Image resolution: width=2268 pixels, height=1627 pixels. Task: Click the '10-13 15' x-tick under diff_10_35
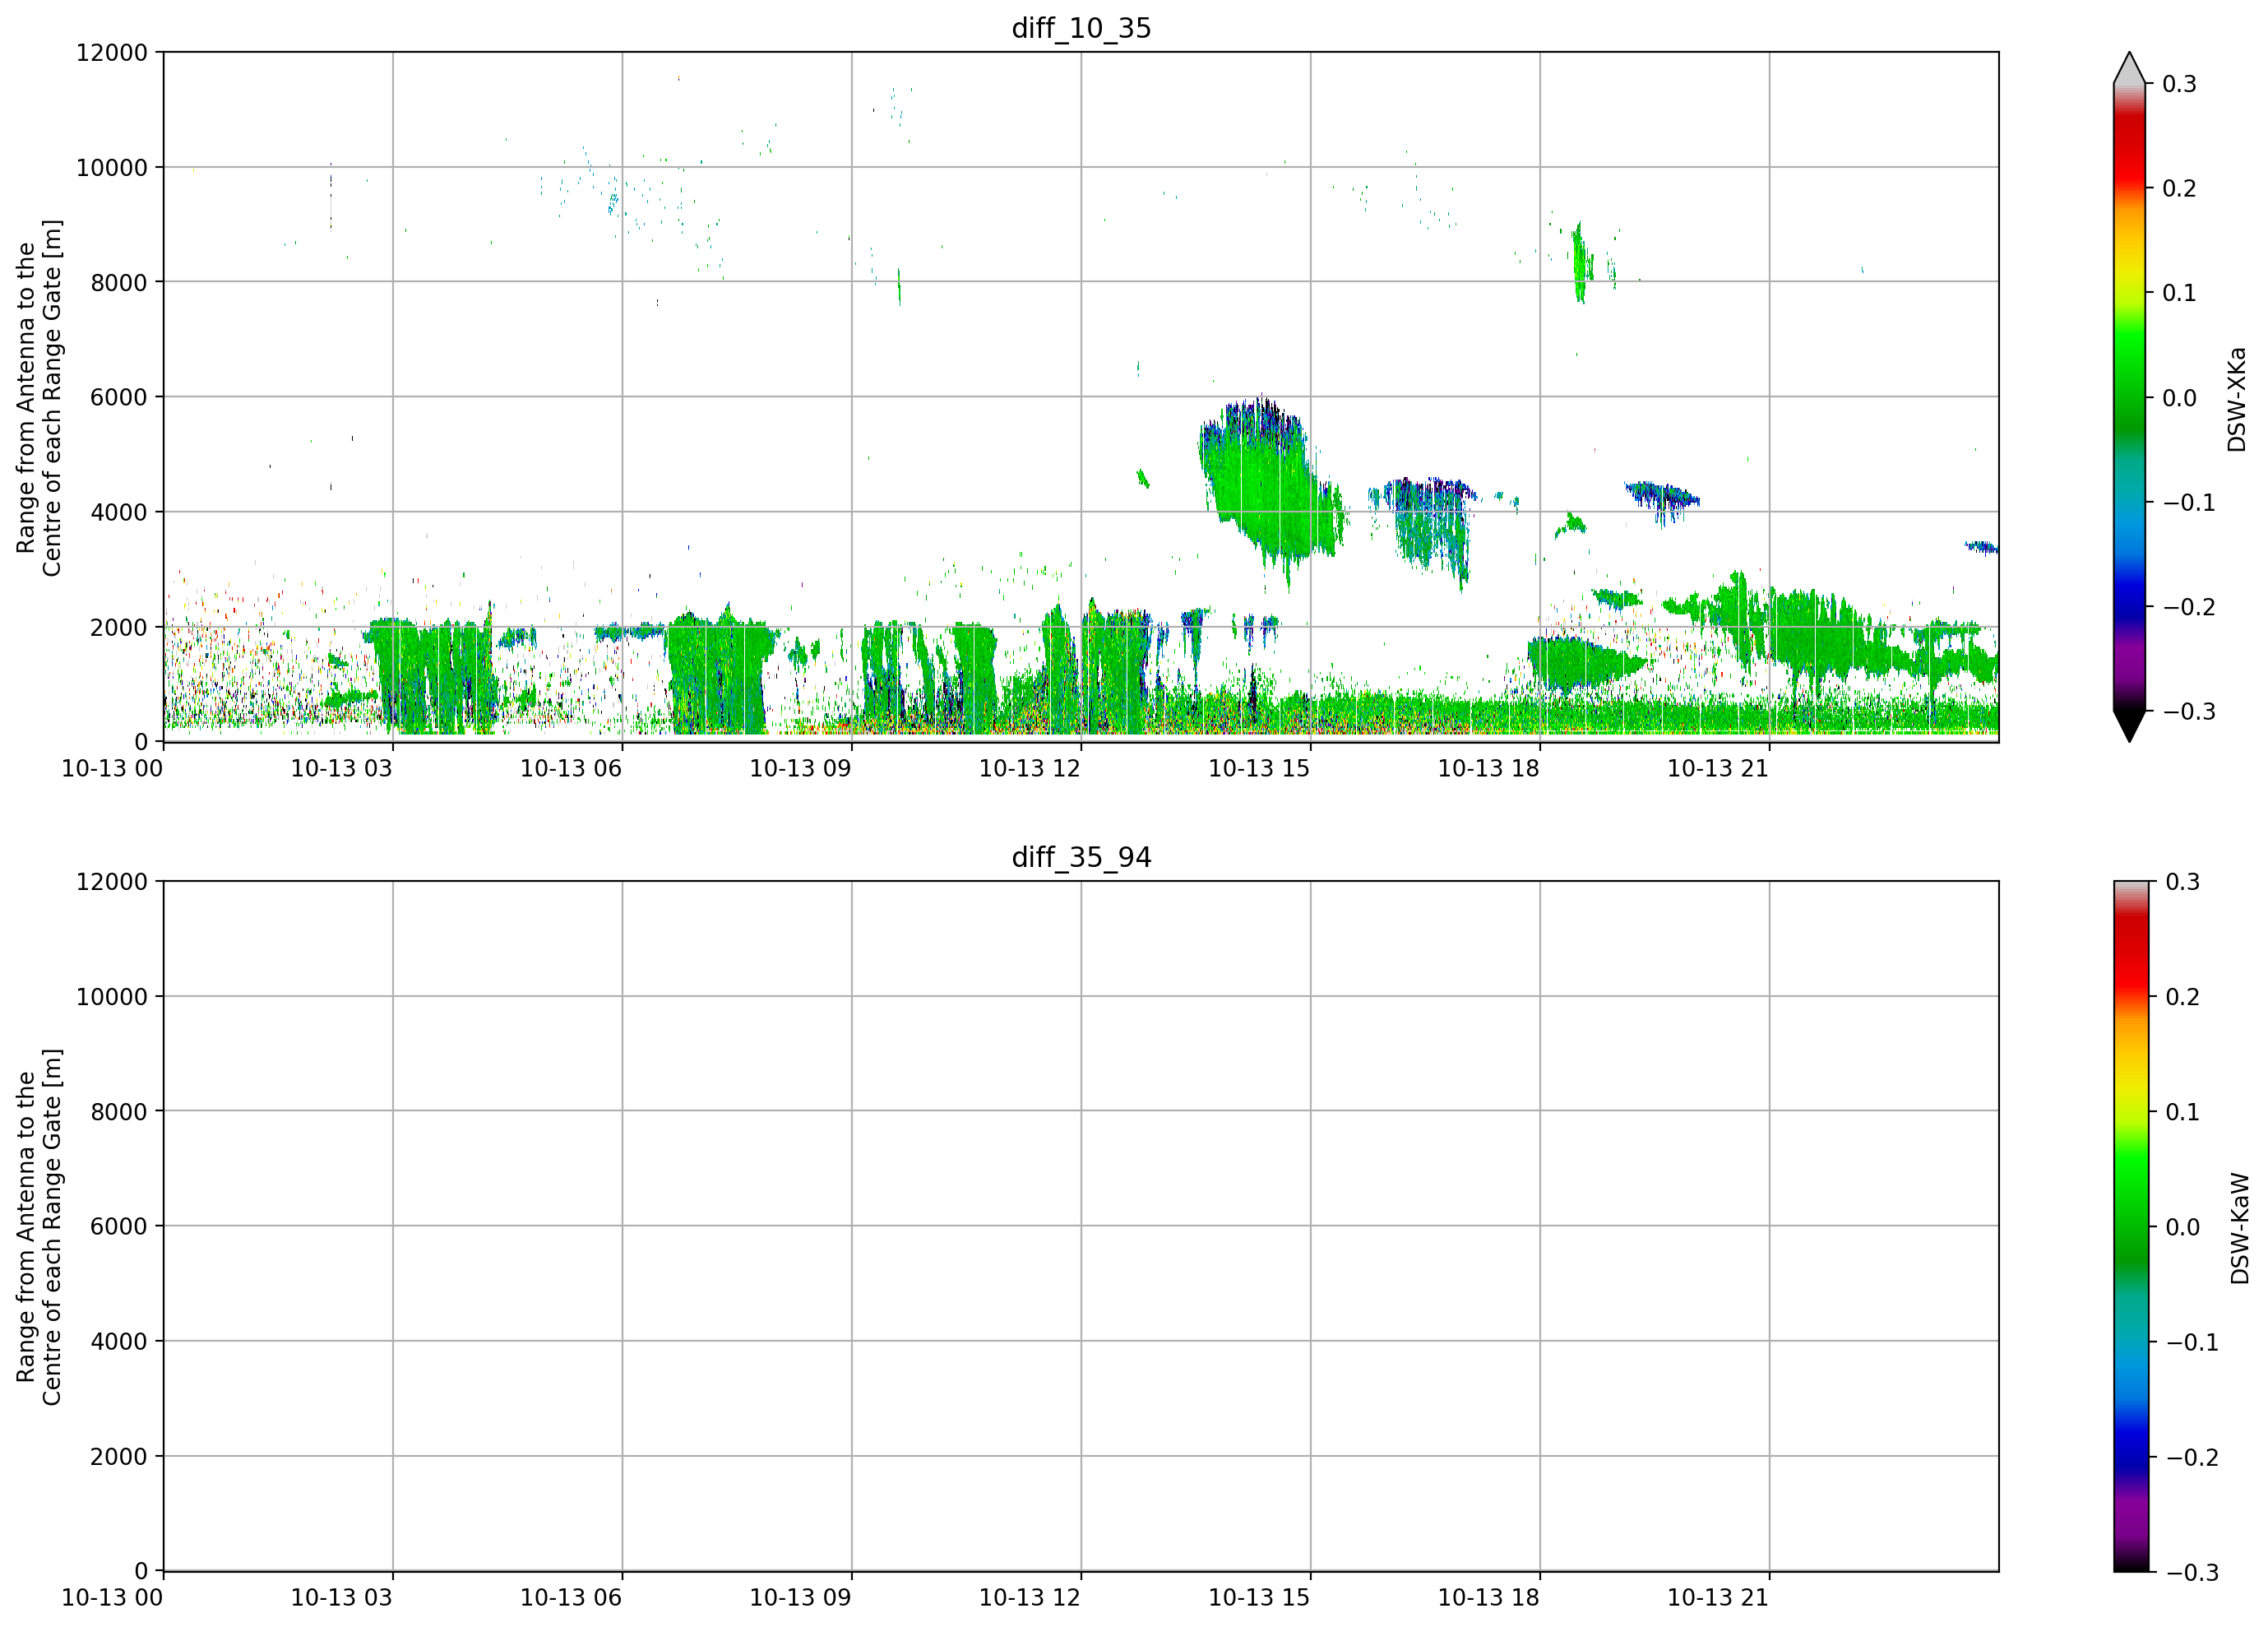[1259, 768]
